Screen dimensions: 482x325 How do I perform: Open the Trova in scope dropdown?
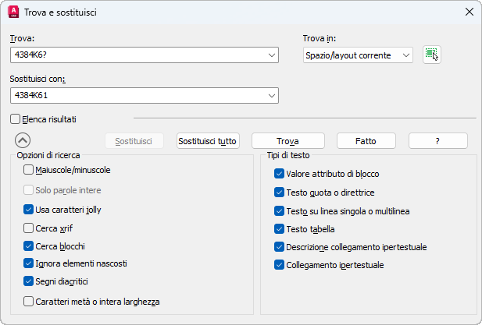pos(405,55)
